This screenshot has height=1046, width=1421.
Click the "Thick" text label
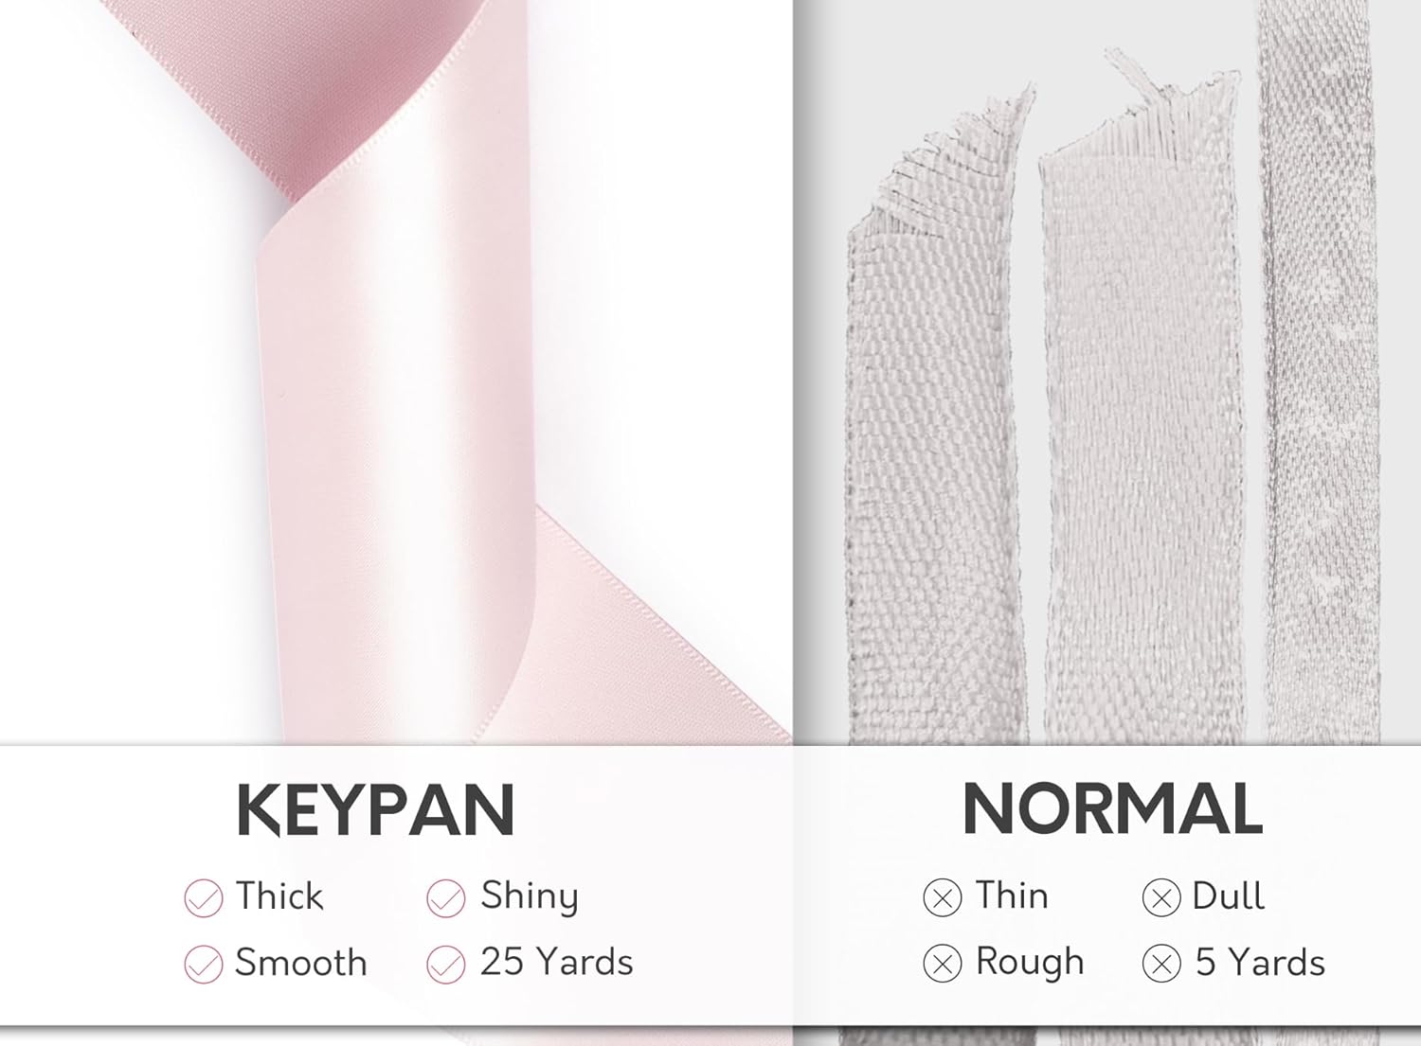click(x=279, y=895)
